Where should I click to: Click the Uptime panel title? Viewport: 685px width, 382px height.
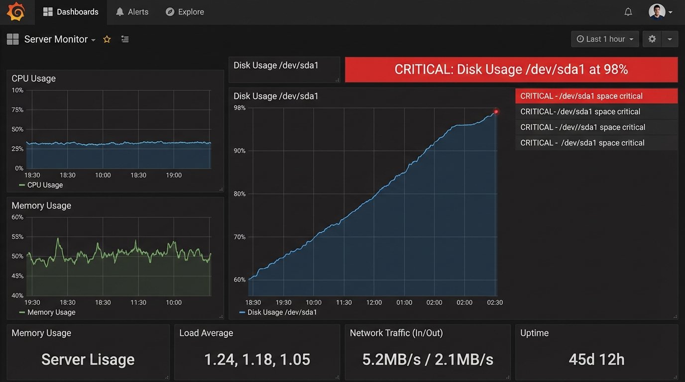(x=534, y=333)
